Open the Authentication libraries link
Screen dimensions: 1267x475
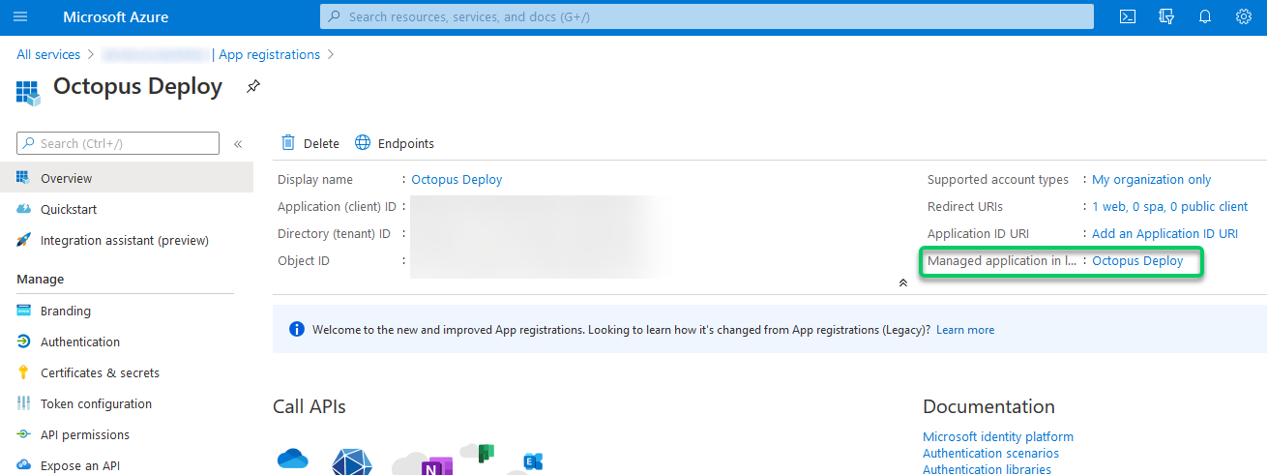(987, 469)
